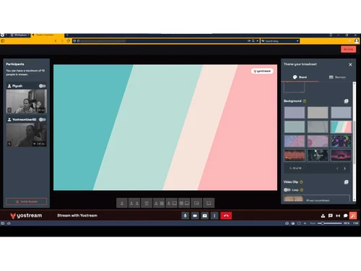This screenshot has height=271, width=361.
Task: Select the purple sunset landscape background thumbnail
Action: pos(341,155)
